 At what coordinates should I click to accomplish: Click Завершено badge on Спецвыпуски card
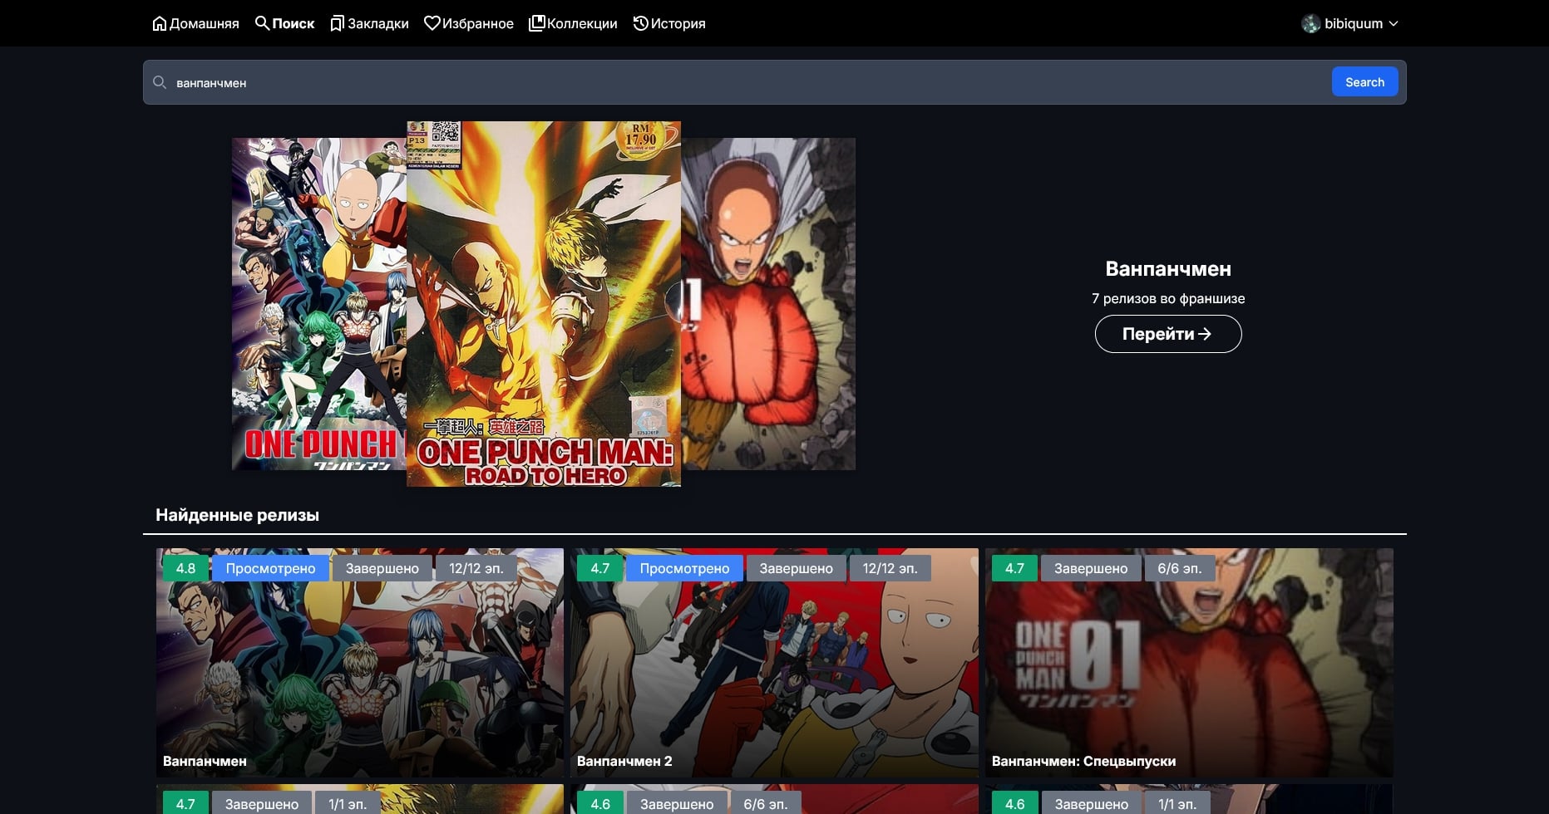(1091, 568)
